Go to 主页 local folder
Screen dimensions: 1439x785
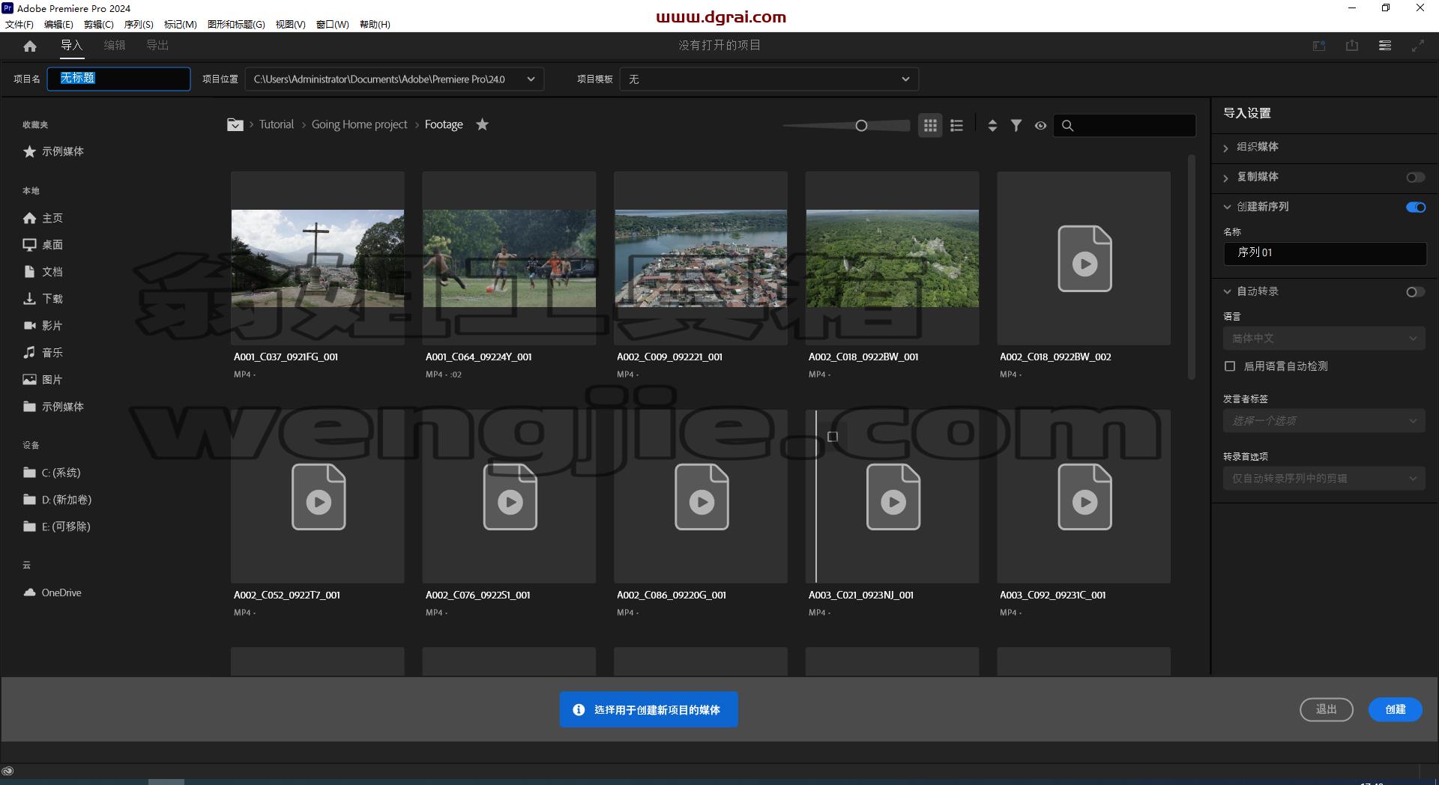click(x=43, y=218)
